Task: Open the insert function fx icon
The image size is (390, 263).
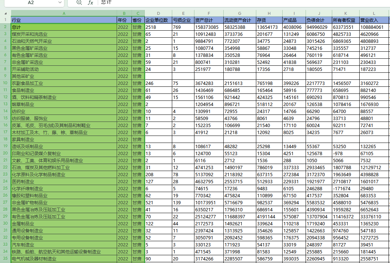Action: coord(90,3)
